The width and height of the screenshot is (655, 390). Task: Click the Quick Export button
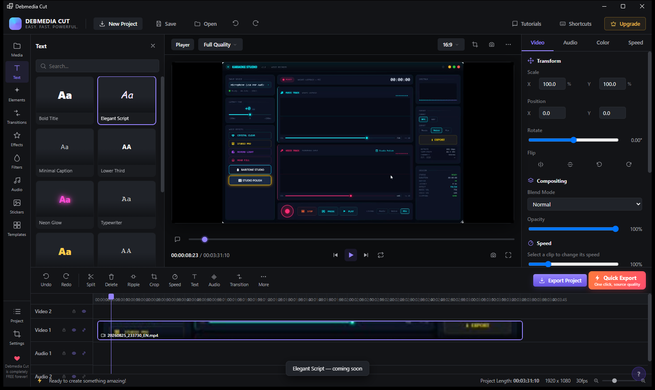617,280
